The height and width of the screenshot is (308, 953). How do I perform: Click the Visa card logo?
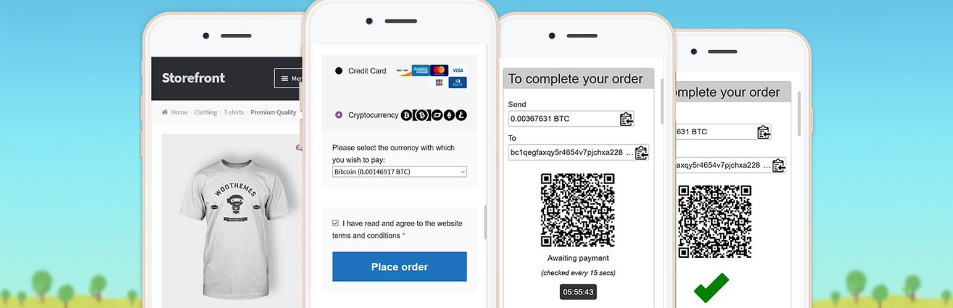click(x=457, y=70)
